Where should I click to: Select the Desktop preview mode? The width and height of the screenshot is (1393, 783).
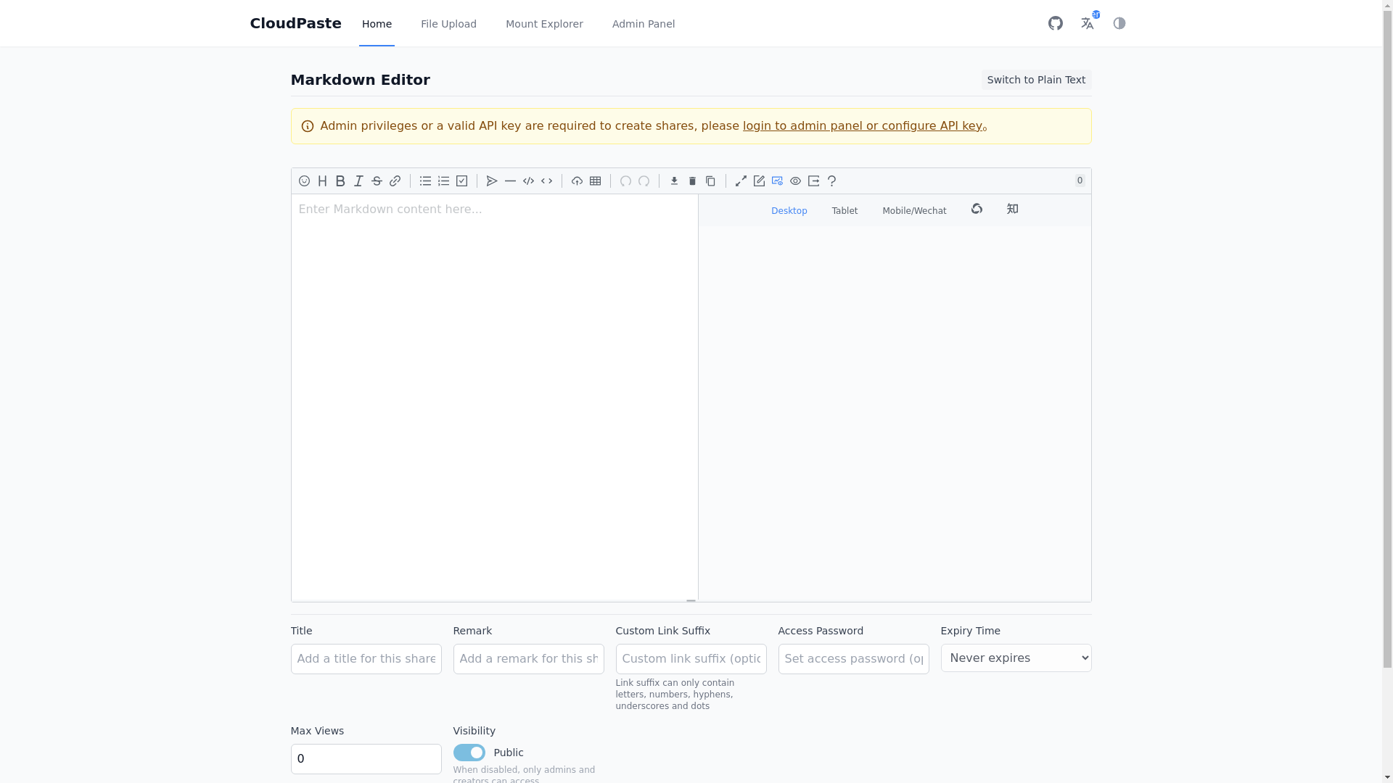pyautogui.click(x=789, y=211)
